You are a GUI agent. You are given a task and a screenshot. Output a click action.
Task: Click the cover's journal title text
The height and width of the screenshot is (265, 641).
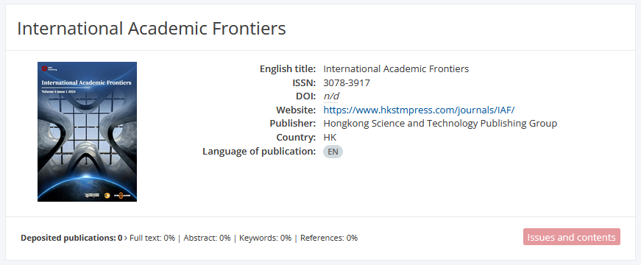tap(86, 82)
